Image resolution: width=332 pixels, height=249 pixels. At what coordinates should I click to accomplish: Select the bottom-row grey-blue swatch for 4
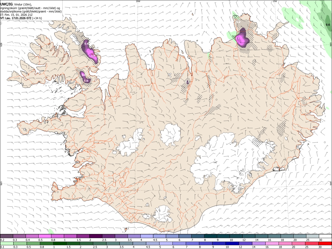point(139,244)
